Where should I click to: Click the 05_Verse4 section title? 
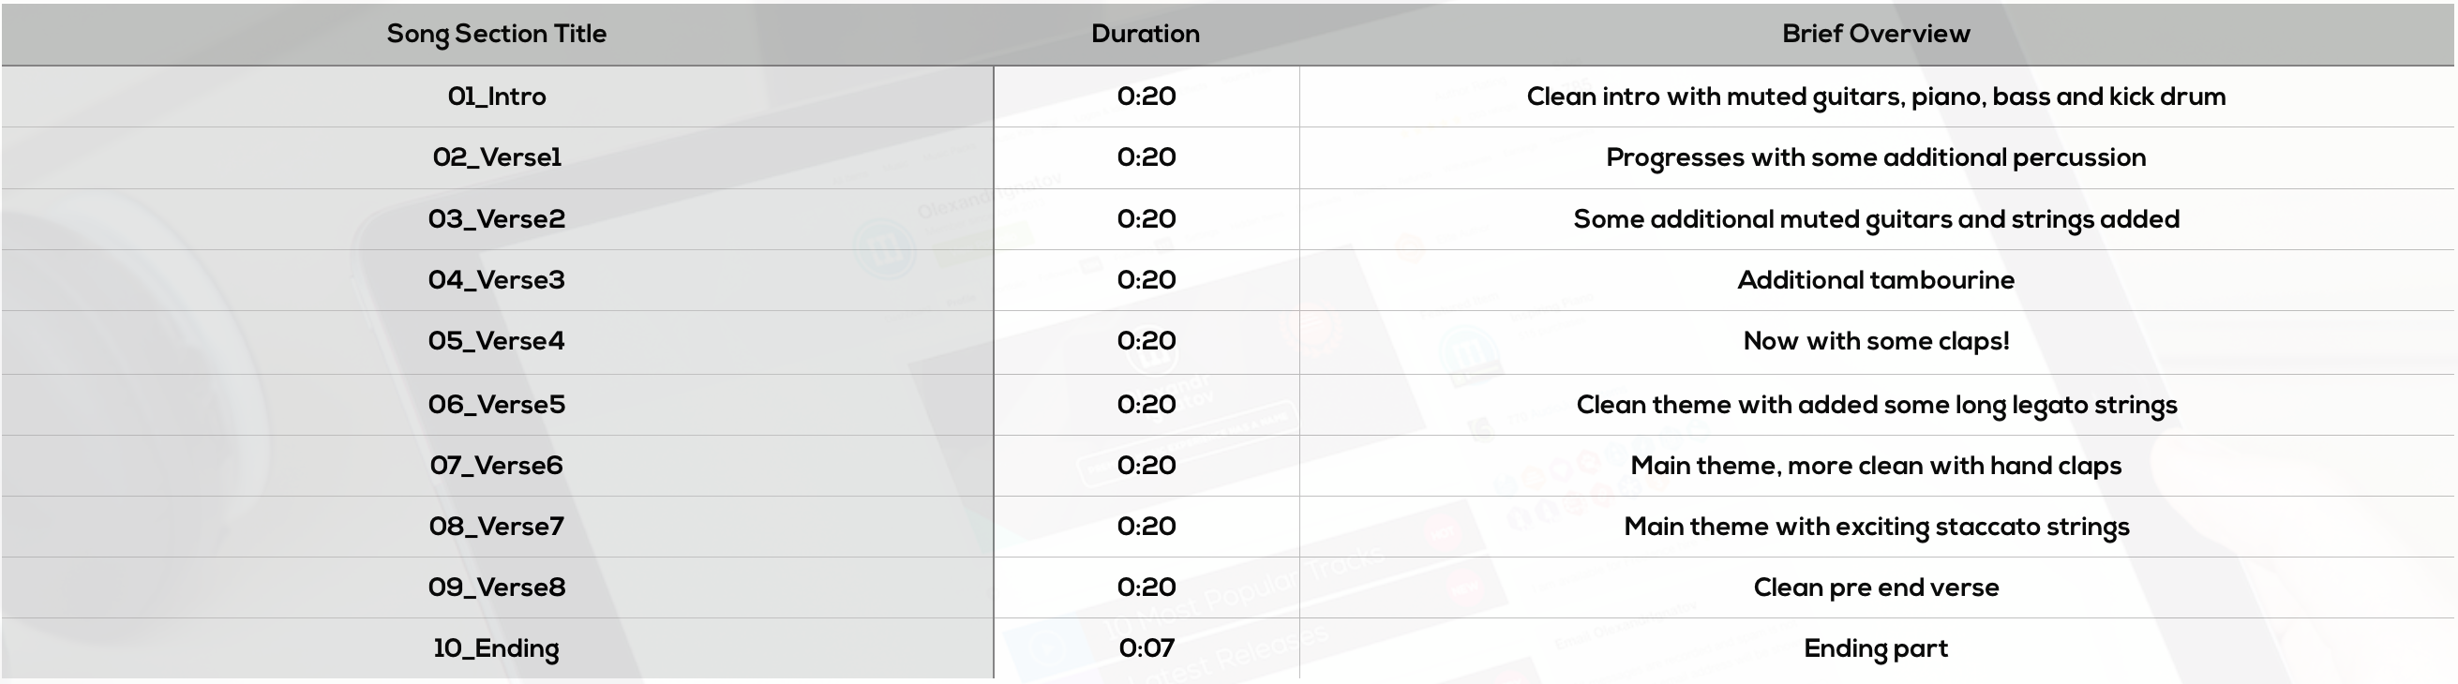[496, 341]
